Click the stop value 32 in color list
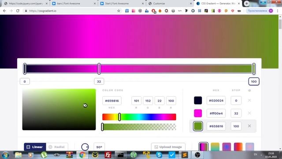 (x=236, y=113)
